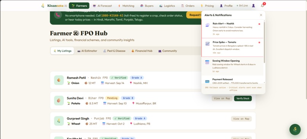Click the Nashik FPO label
Viewport: 307px width, 139px height.
[x=99, y=78]
